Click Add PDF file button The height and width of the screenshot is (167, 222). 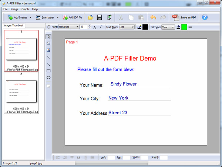tap(72, 17)
